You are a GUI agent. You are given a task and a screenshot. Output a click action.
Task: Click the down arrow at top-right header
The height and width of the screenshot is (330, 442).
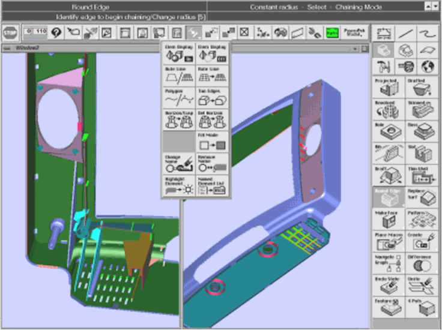(x=435, y=7)
